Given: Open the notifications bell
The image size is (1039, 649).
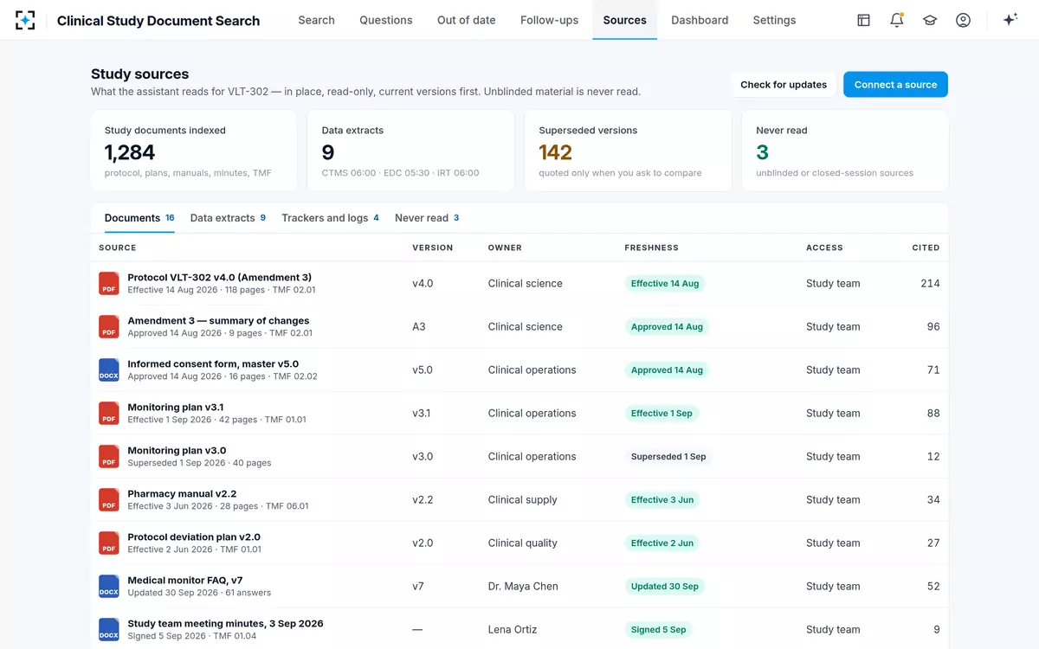Looking at the screenshot, I should pyautogui.click(x=897, y=20).
